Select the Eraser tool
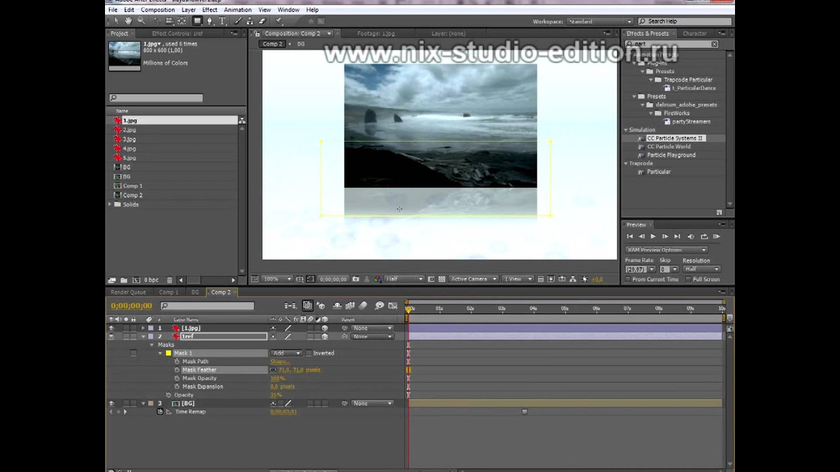 [262, 21]
